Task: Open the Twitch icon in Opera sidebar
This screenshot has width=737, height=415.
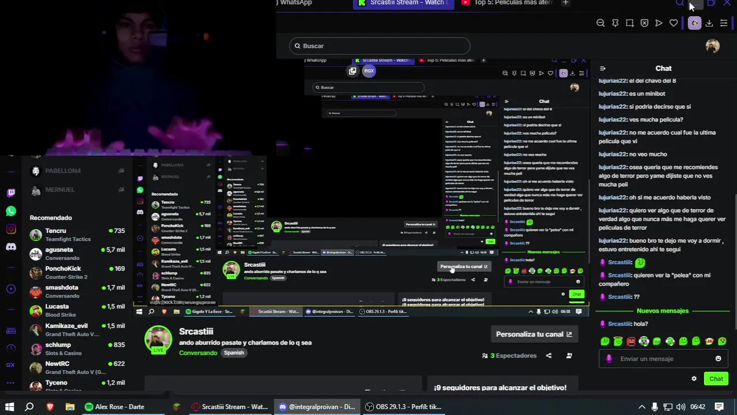Action: (x=11, y=193)
